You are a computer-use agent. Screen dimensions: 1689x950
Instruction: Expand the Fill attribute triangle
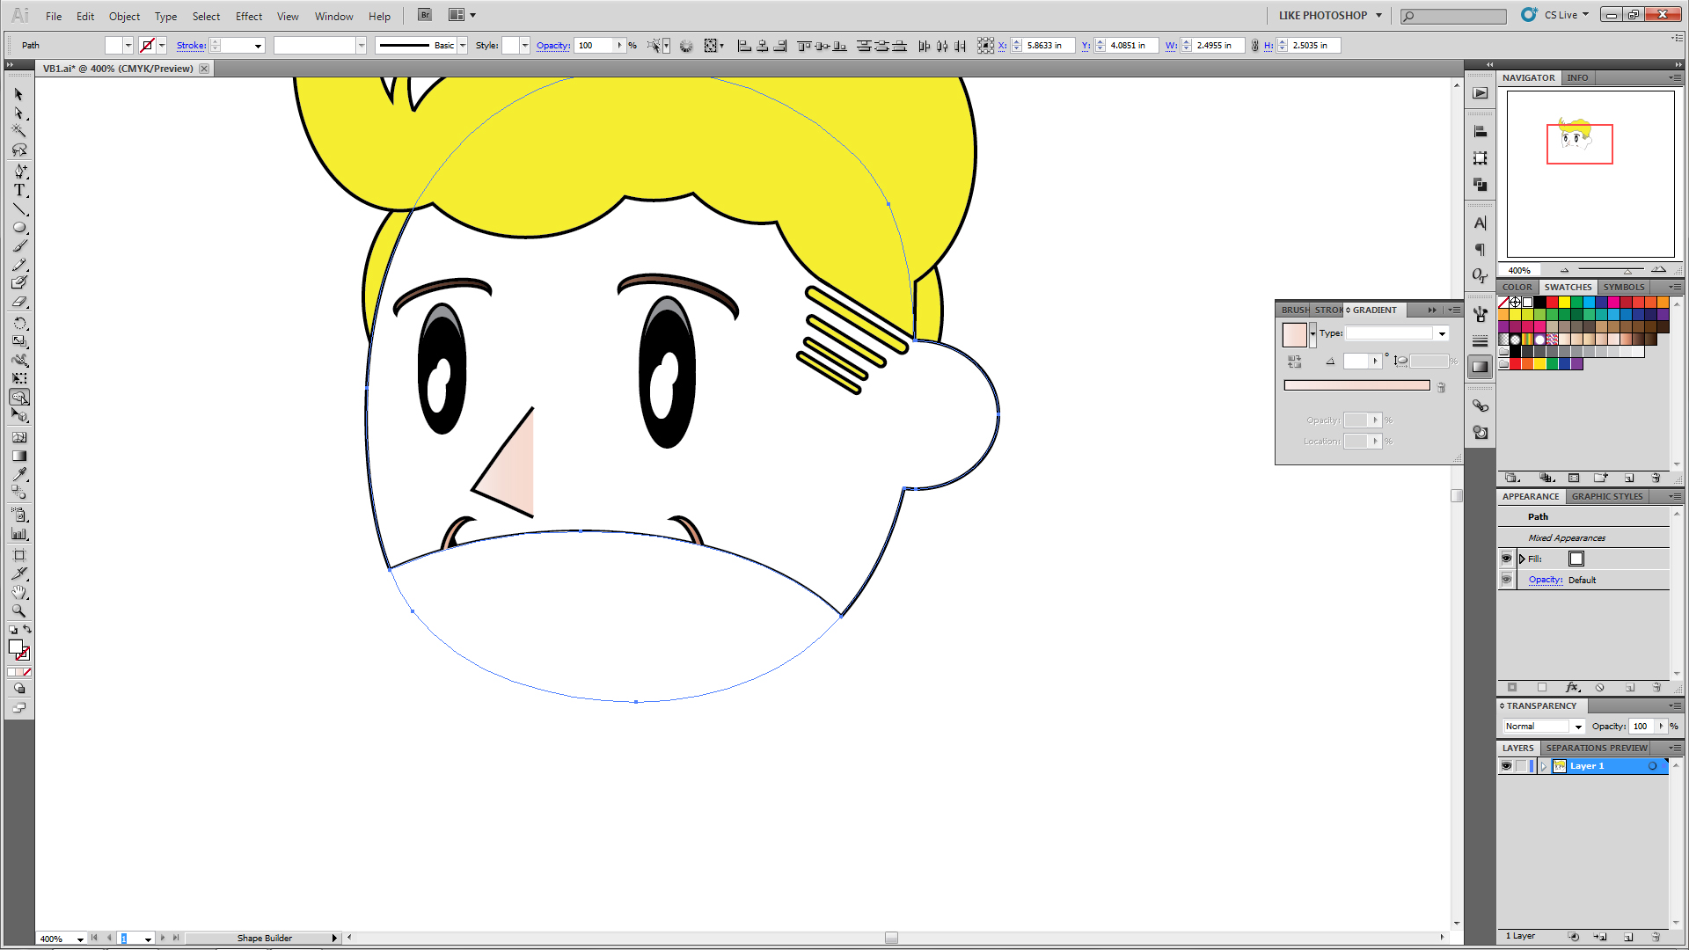pyautogui.click(x=1522, y=559)
